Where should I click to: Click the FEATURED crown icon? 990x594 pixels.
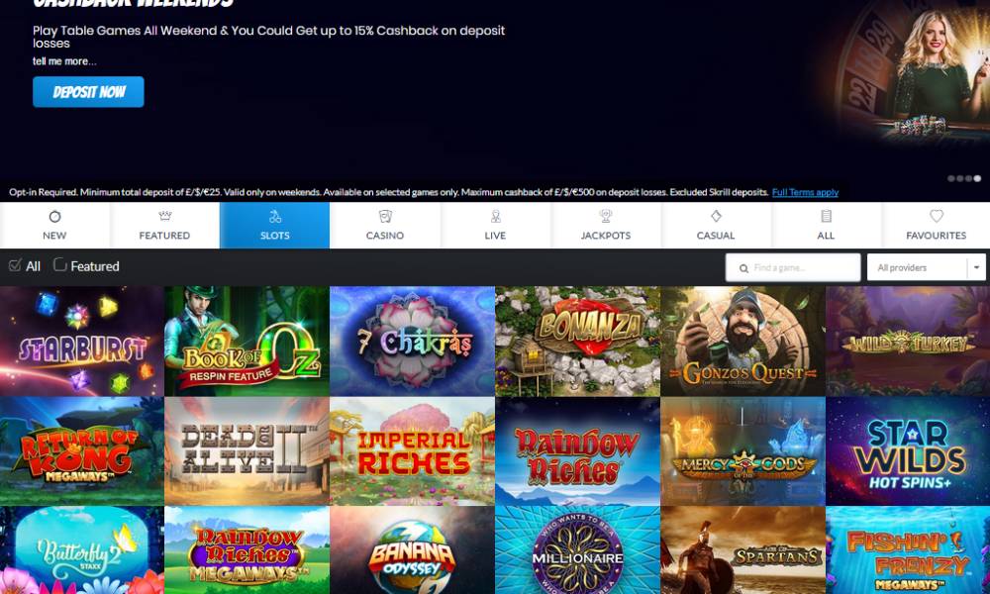click(164, 216)
